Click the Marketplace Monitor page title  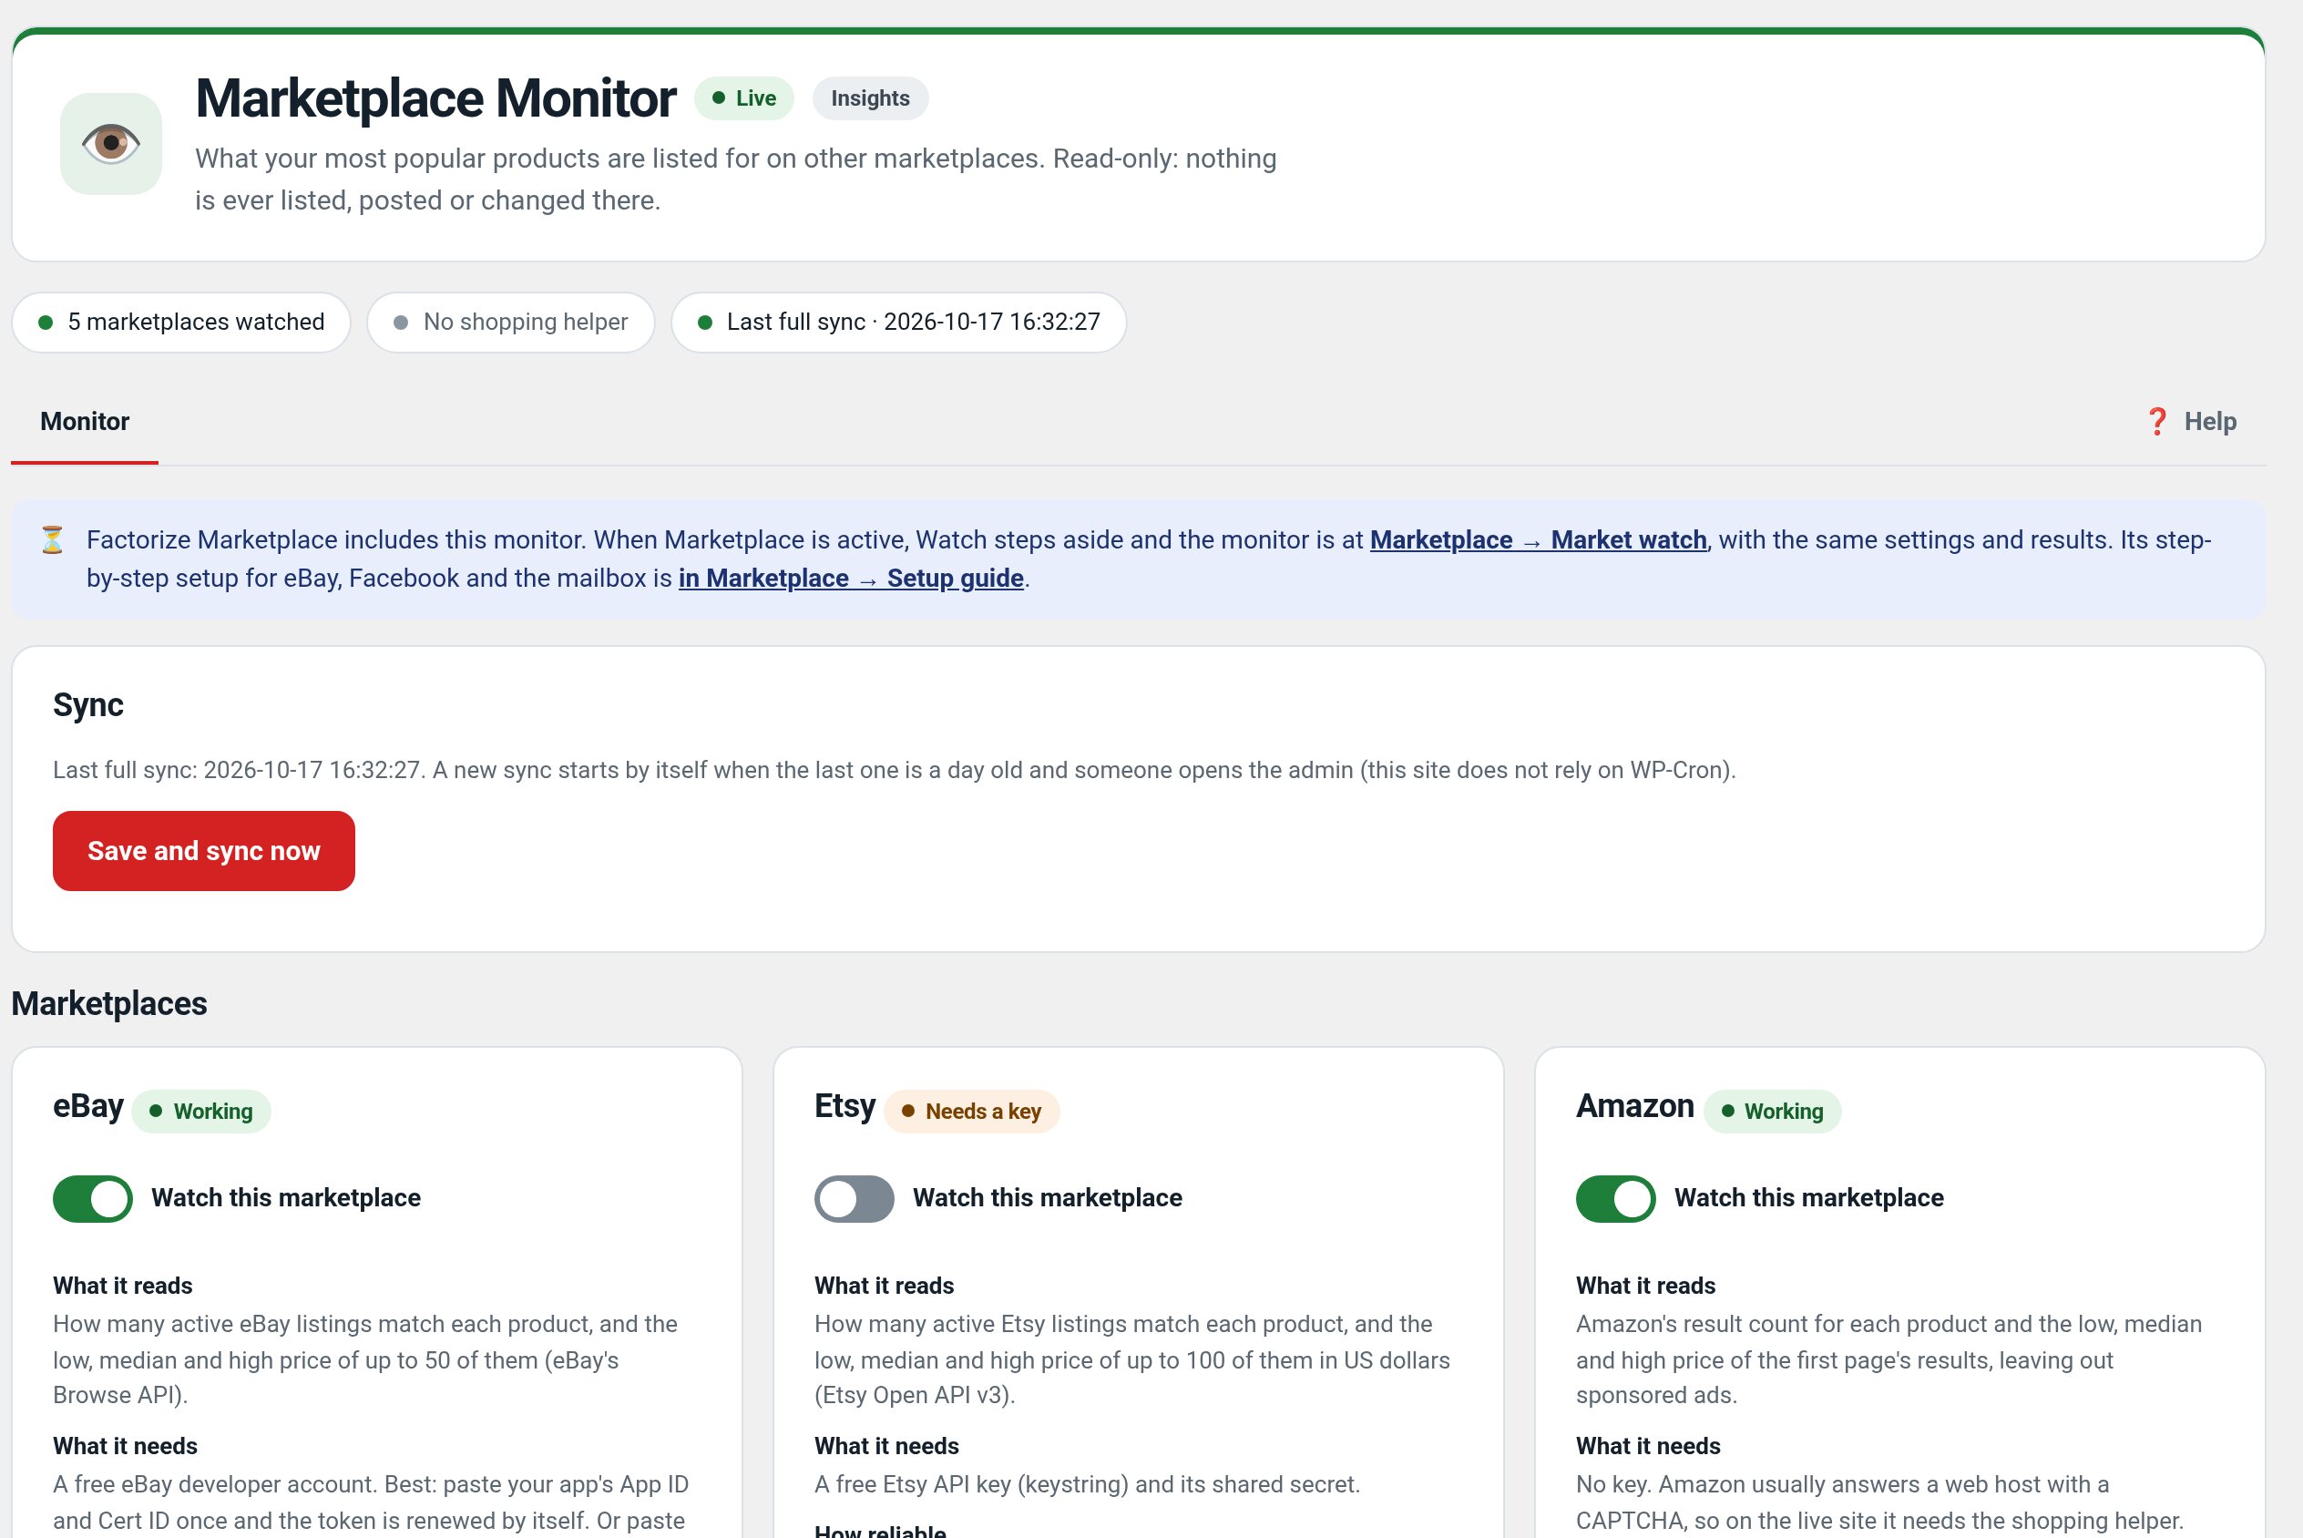pos(435,98)
